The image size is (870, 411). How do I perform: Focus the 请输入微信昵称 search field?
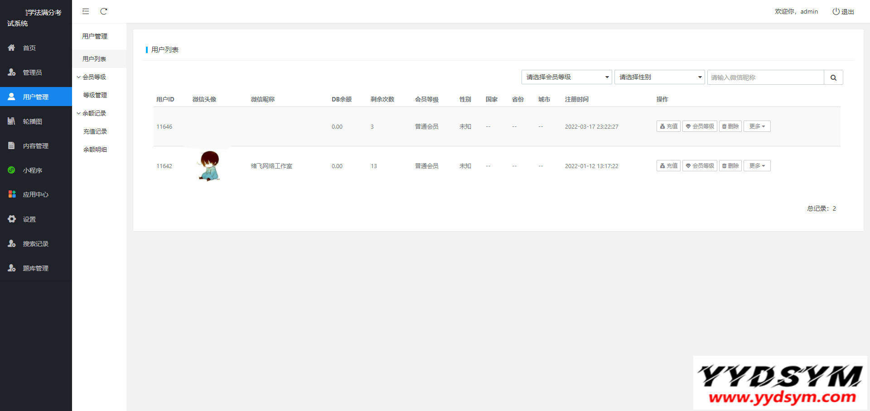pyautogui.click(x=765, y=77)
